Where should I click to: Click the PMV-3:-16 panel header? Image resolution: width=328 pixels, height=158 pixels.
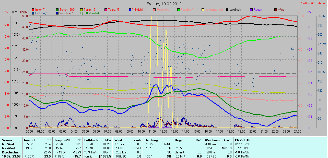(x=243, y=140)
